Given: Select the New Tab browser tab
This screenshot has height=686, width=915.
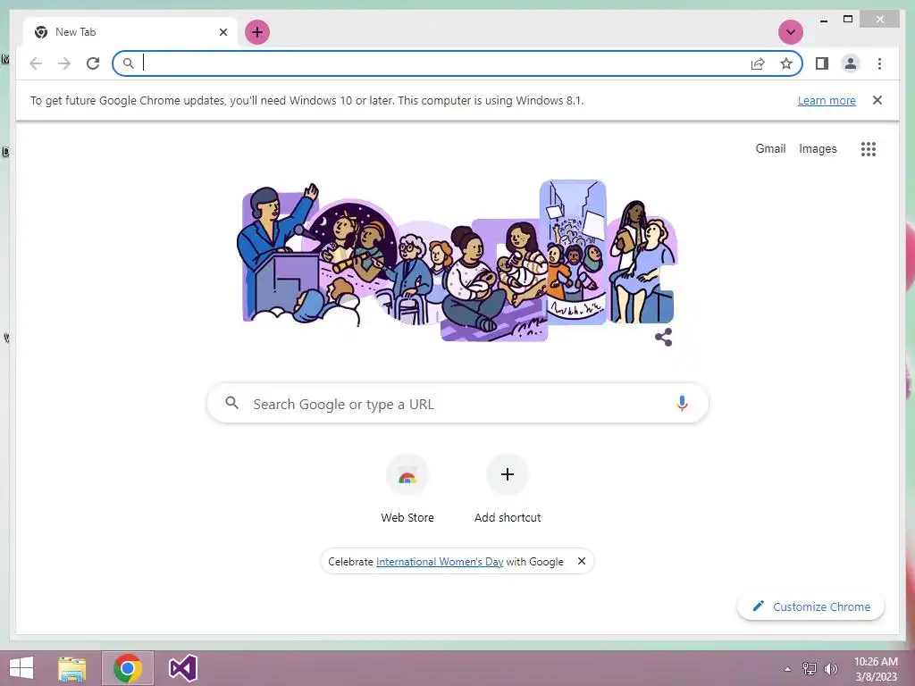Looking at the screenshot, I should pyautogui.click(x=130, y=32).
